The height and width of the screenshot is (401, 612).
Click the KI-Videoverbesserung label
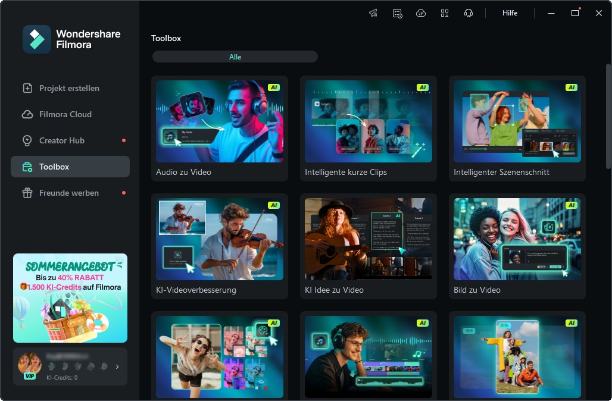point(196,290)
